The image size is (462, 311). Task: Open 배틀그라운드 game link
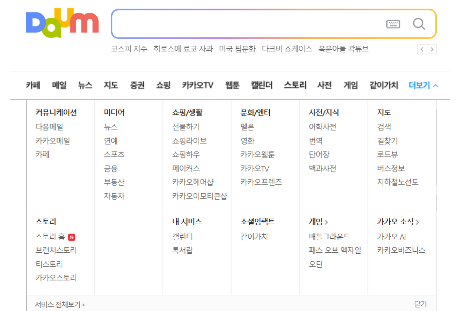[329, 237]
